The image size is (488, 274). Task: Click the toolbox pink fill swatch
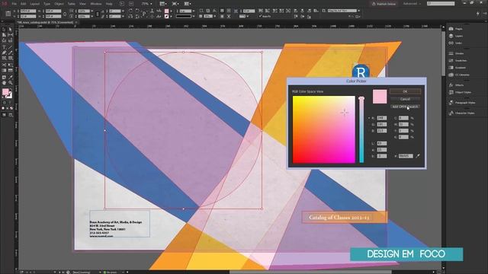click(5, 92)
